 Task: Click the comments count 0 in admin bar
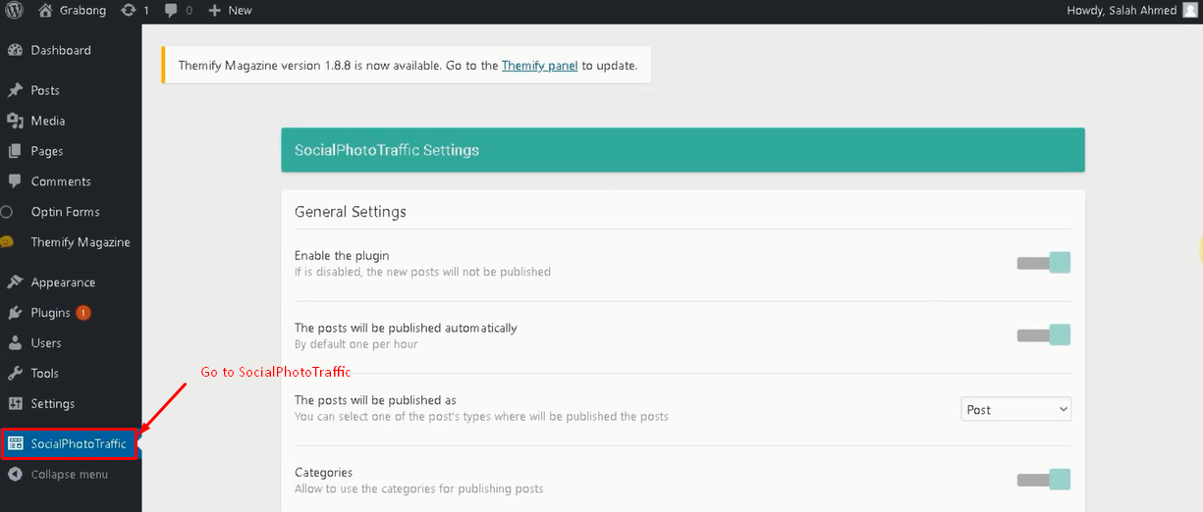point(189,10)
